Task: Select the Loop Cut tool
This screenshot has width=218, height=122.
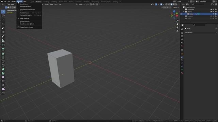Action: (x=3, y=61)
